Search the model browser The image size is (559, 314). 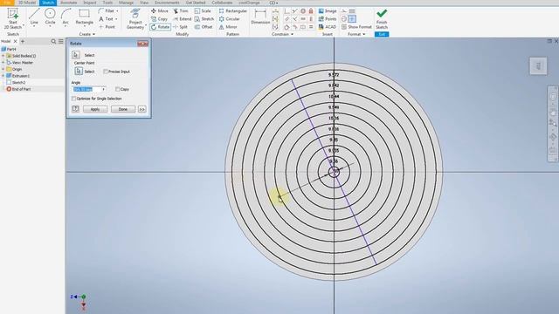click(53, 41)
